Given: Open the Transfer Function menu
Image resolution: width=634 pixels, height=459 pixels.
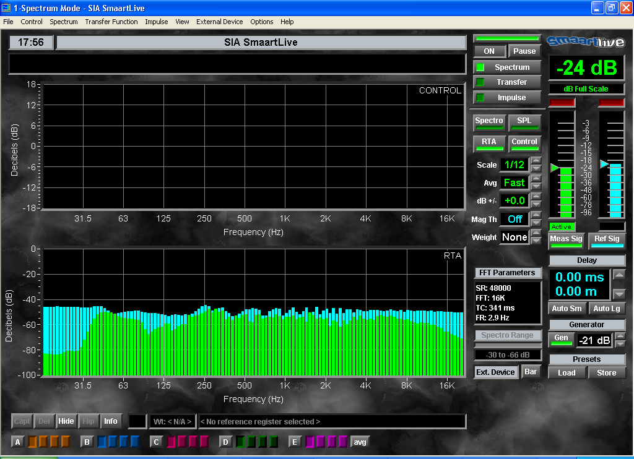Looking at the screenshot, I should pos(111,22).
